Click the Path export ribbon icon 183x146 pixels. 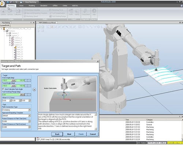tap(71, 12)
